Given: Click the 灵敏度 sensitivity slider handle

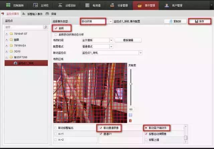Looking at the screenshot, I should tap(131, 84).
